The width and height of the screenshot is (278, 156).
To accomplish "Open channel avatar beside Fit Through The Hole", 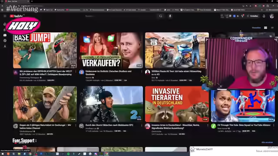I will point(213,126).
